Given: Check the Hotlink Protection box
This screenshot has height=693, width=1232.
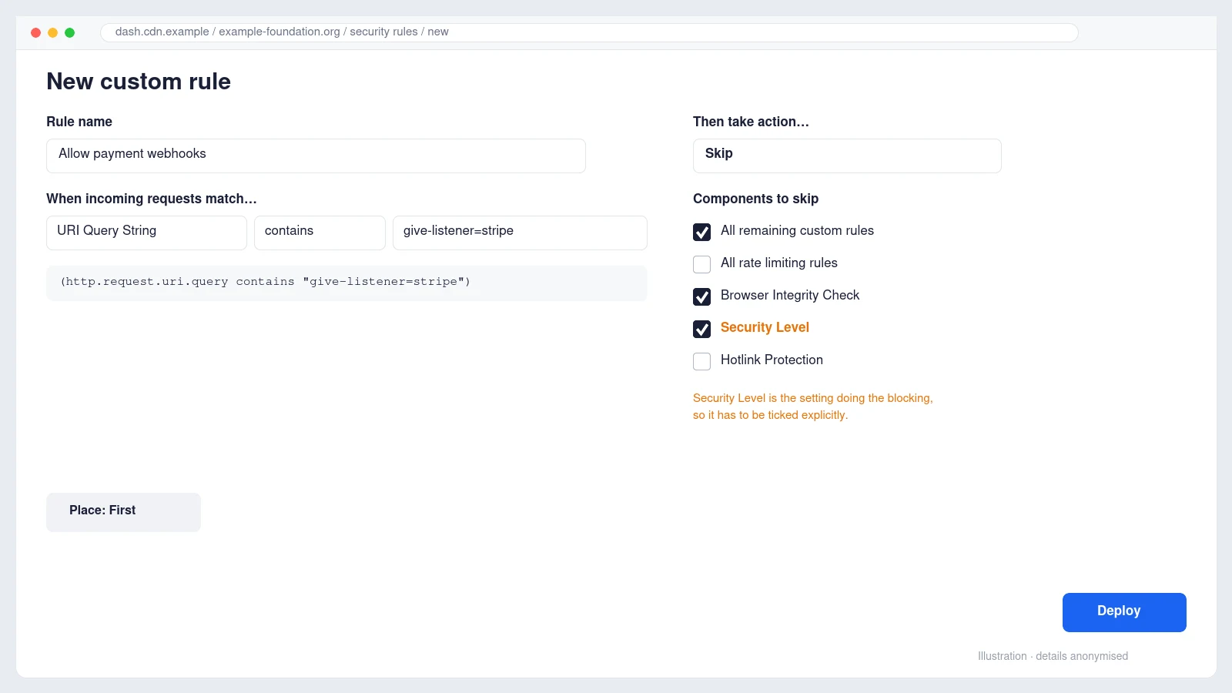Looking at the screenshot, I should (x=701, y=361).
